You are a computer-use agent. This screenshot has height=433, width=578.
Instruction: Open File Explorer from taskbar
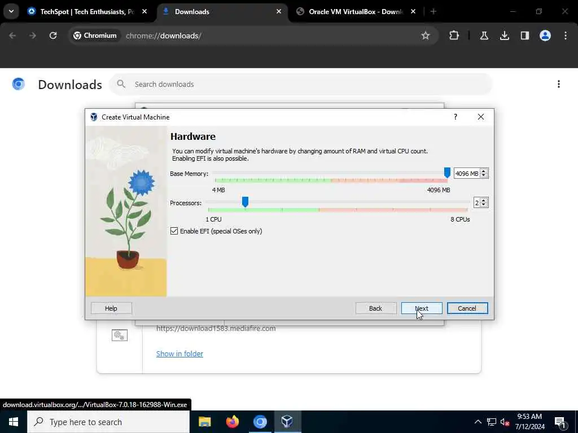[x=204, y=422]
